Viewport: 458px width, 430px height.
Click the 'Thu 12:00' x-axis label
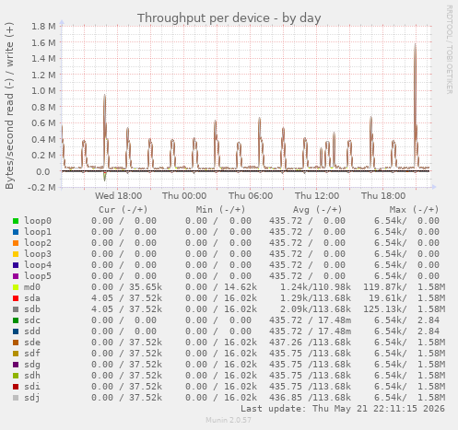pos(317,196)
